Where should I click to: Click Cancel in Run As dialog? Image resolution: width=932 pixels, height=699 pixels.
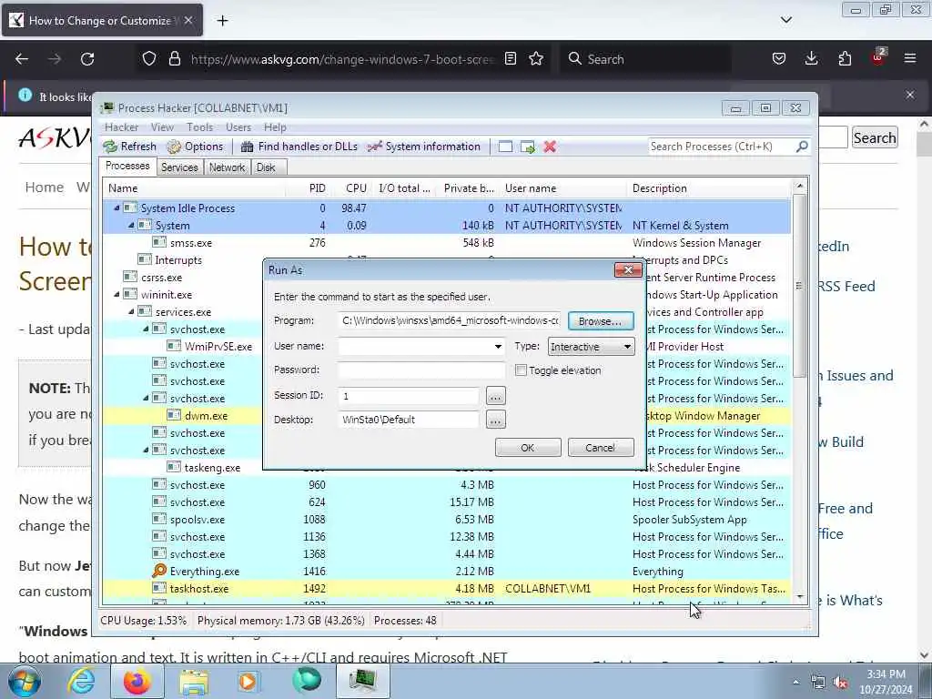pyautogui.click(x=601, y=448)
